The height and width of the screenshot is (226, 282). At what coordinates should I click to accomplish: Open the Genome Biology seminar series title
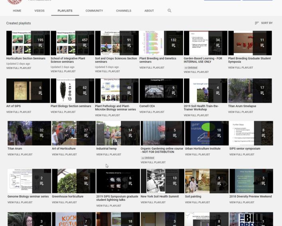[x=28, y=197]
